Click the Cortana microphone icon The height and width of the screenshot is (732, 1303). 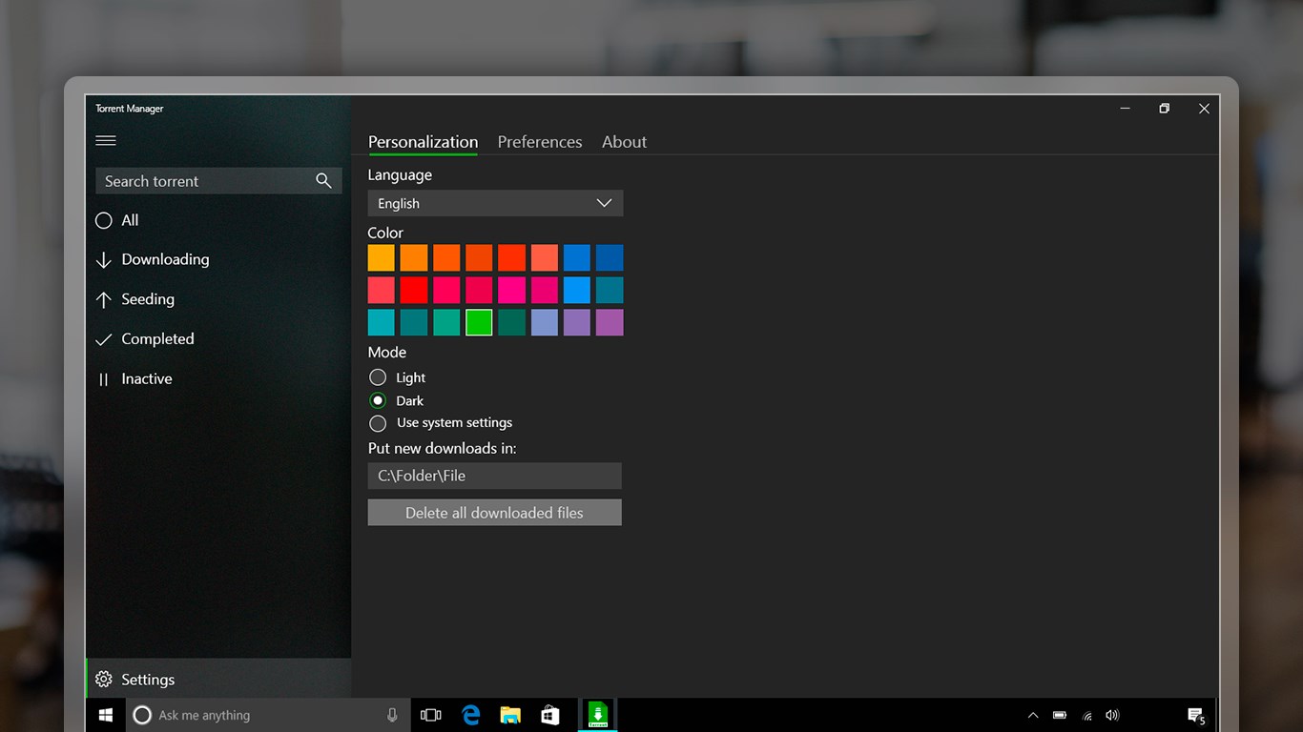[392, 715]
